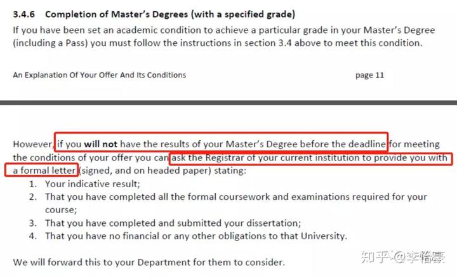Image resolution: width=457 pixels, height=276 pixels.
Task: Click the page 11 label
Action: 369,76
